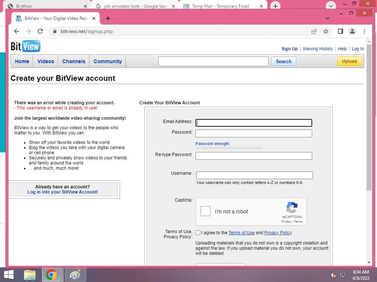The width and height of the screenshot is (377, 282).
Task: Open the Chrome side panel
Action: [341, 31]
